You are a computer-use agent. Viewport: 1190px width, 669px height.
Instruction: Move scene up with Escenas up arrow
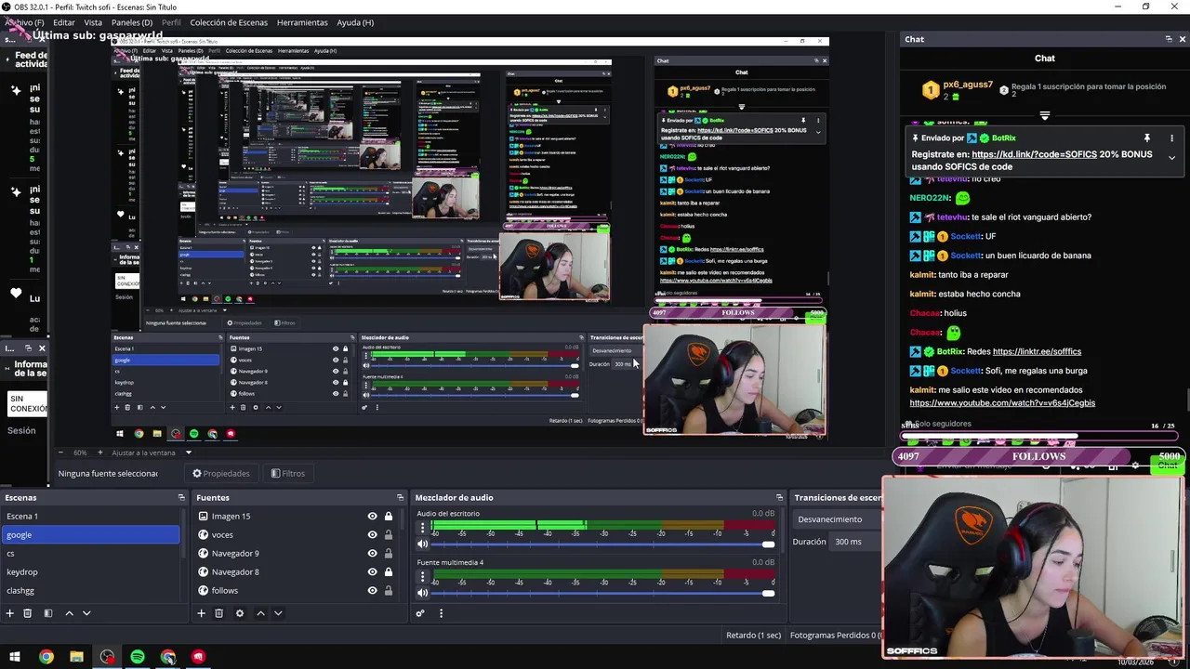[x=69, y=613]
